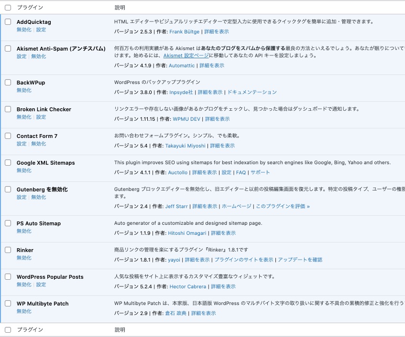Open the Hitoshi Omagari author link
405x337 pixels.
coord(187,233)
